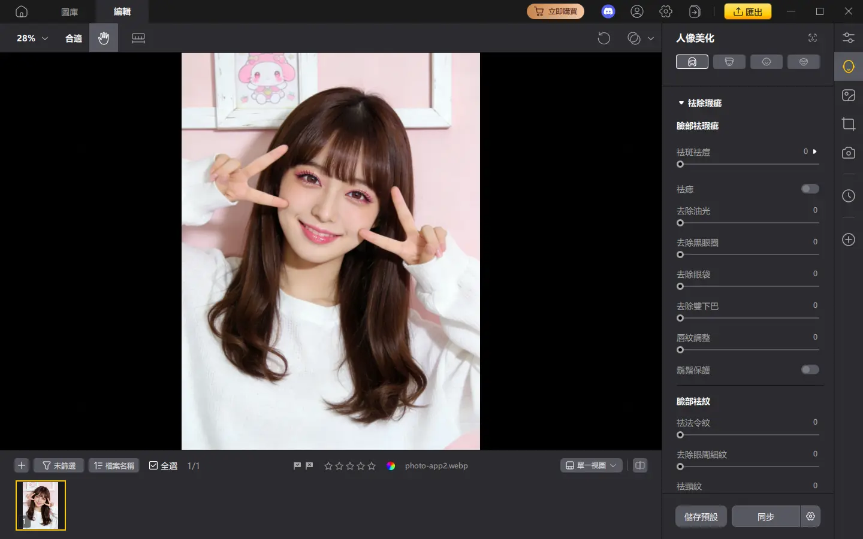
Task: Open Discord from the title bar icon
Action: point(608,11)
